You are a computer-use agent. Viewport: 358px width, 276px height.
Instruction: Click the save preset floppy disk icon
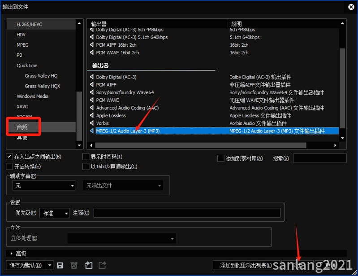tap(60, 265)
